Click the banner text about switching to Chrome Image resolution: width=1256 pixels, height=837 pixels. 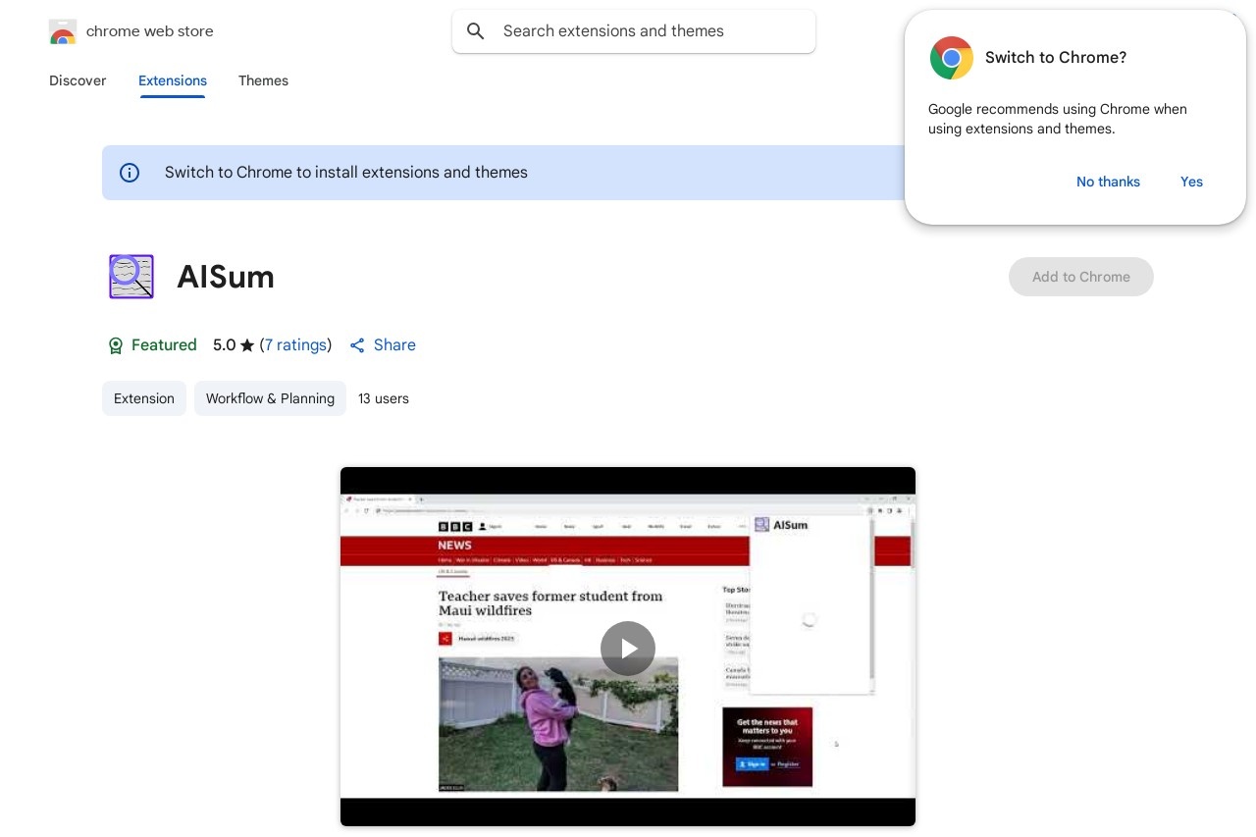click(346, 173)
